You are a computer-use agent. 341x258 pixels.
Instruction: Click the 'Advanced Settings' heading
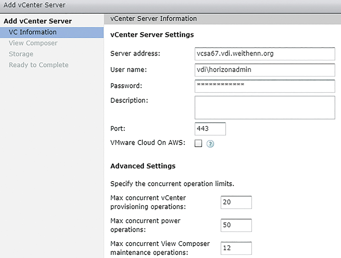(x=143, y=166)
